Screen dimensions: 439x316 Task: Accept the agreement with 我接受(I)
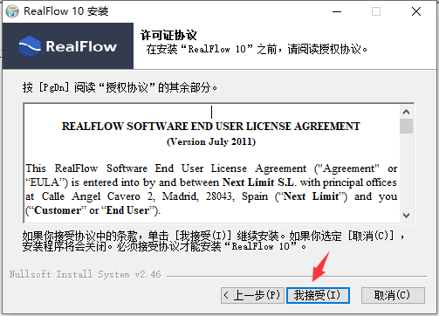pos(318,295)
